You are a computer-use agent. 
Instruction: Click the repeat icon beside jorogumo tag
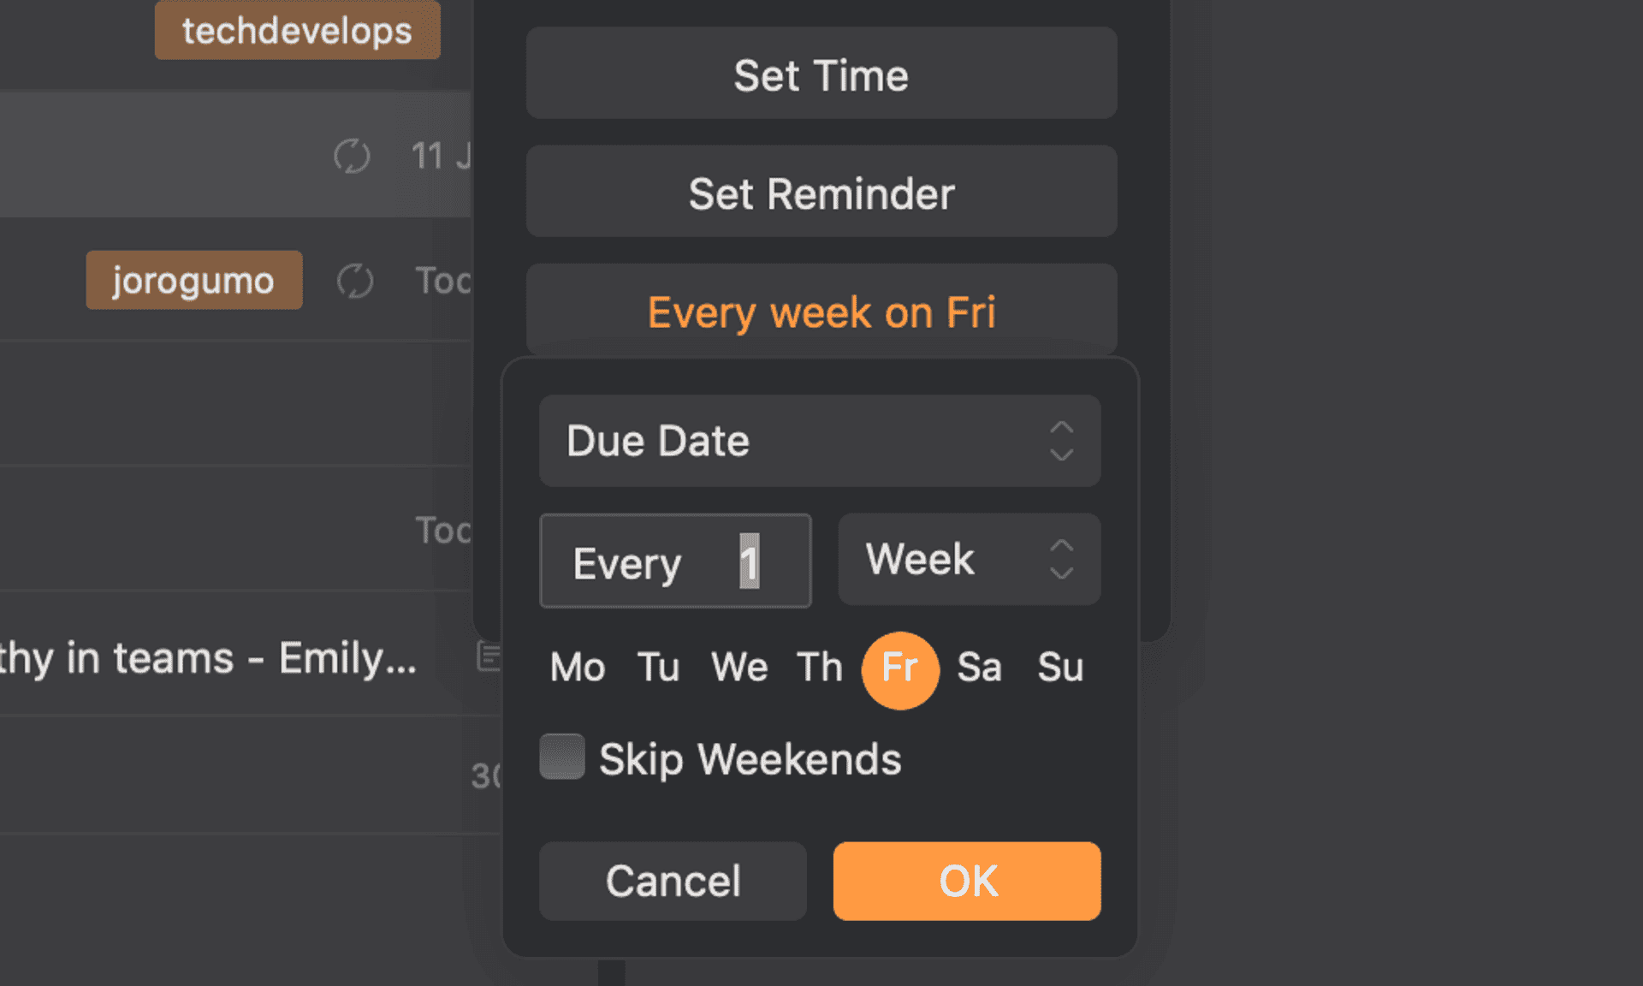tap(354, 281)
